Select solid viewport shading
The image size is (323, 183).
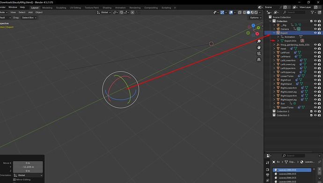249,13
